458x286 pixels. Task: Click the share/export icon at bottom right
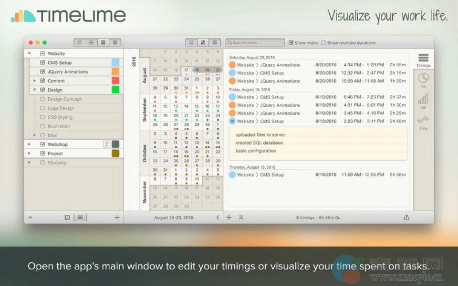(406, 217)
